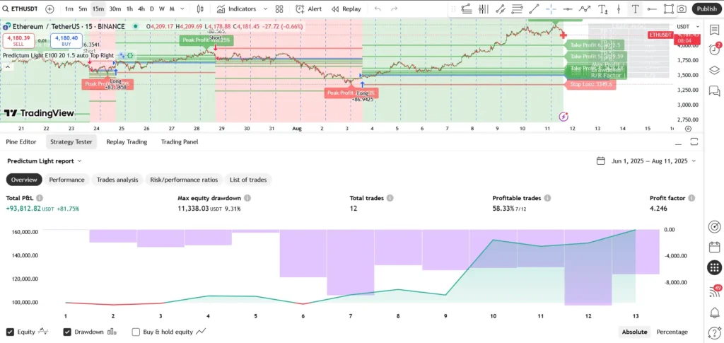This screenshot has width=724, height=343.
Task: Expand the timeframe interval dropdown arrow
Action: coord(183,8)
